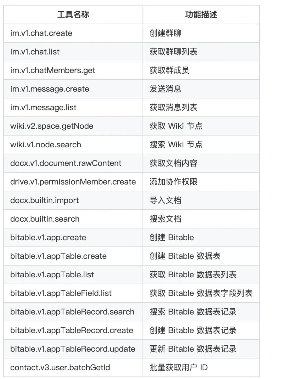
Task: Click the wiki.v1.node.search cell
Action: click(46, 145)
